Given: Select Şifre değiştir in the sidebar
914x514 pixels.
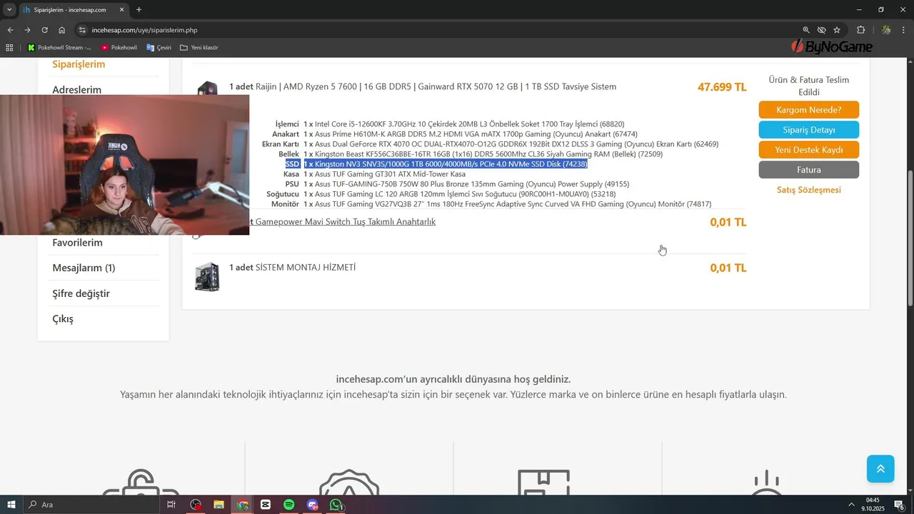Looking at the screenshot, I should pos(81,293).
